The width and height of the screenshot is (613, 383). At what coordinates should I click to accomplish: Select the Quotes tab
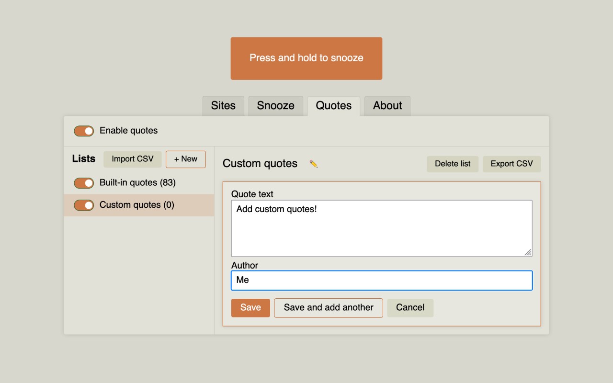(334, 106)
